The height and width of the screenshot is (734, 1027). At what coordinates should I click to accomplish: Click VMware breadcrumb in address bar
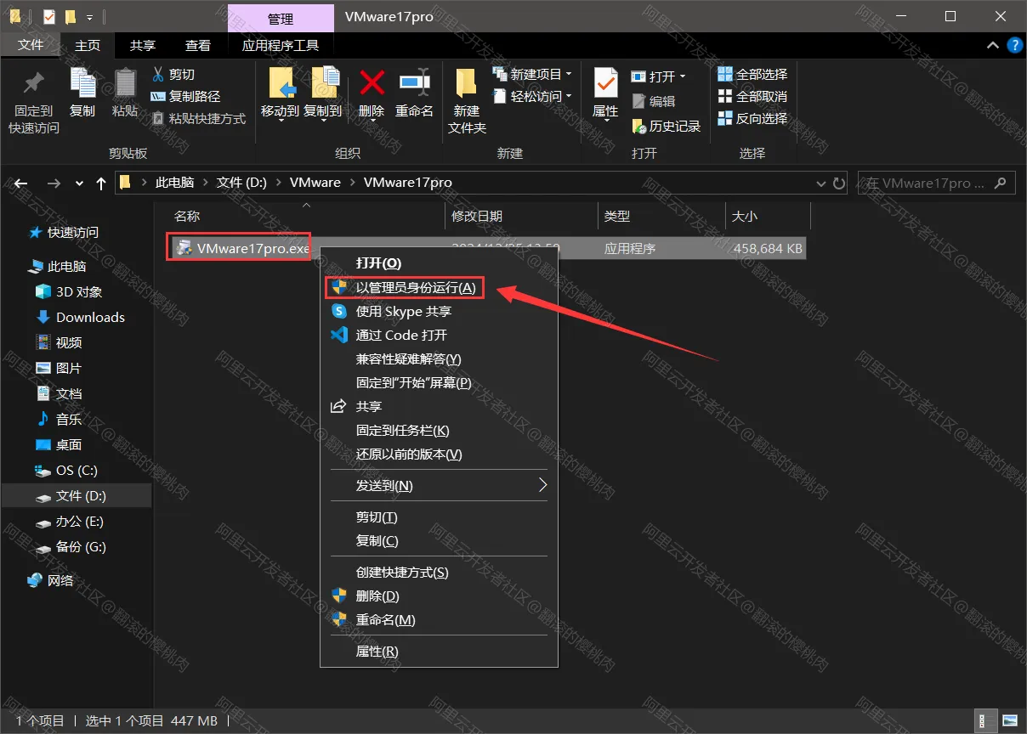point(315,183)
